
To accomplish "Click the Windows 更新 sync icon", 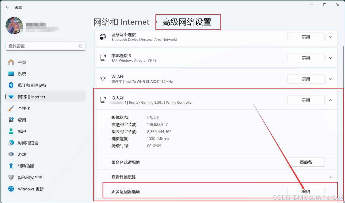I will point(11,189).
